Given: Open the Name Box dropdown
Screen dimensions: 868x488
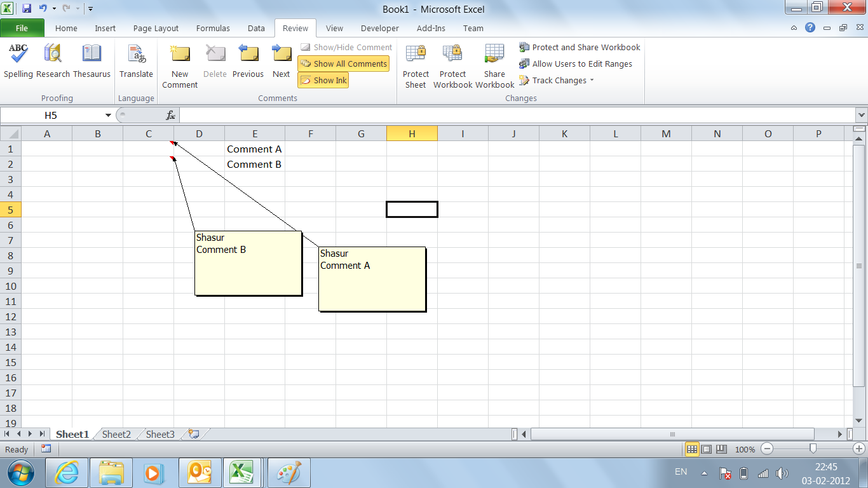Looking at the screenshot, I should [107, 115].
